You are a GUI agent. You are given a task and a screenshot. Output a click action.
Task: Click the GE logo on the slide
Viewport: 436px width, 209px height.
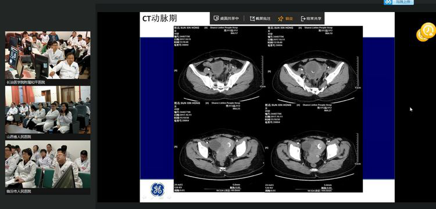157,190
